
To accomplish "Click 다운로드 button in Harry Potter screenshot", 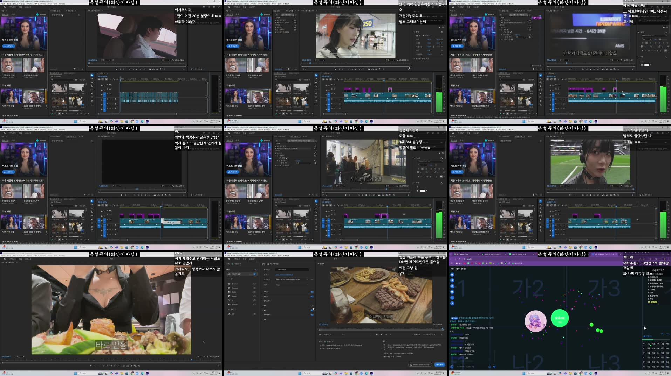I will tap(233, 172).
